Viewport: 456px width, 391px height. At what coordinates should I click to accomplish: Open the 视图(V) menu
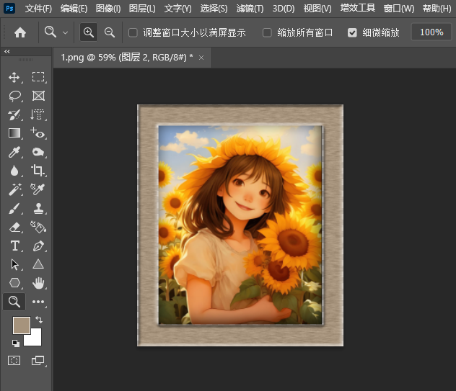[317, 9]
